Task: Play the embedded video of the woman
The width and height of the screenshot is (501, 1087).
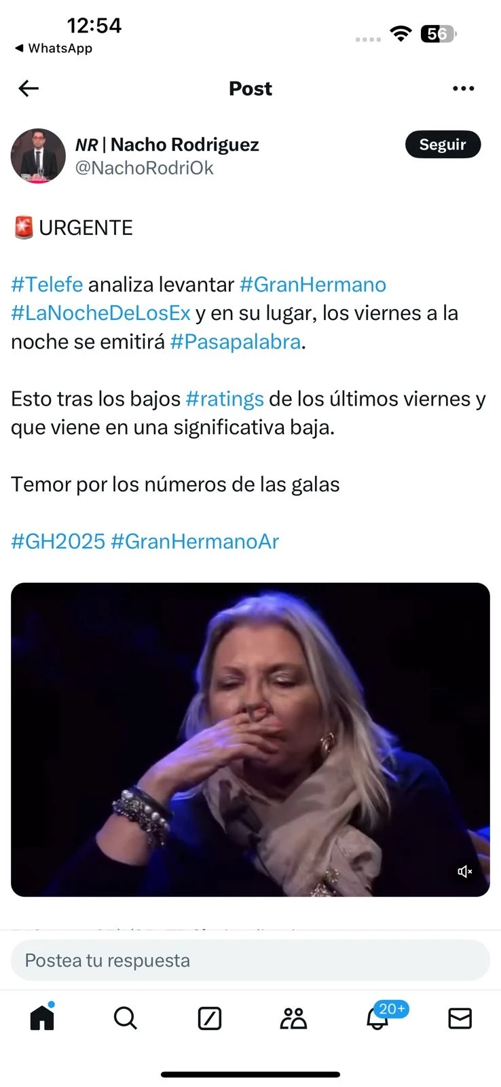Action: (250, 740)
